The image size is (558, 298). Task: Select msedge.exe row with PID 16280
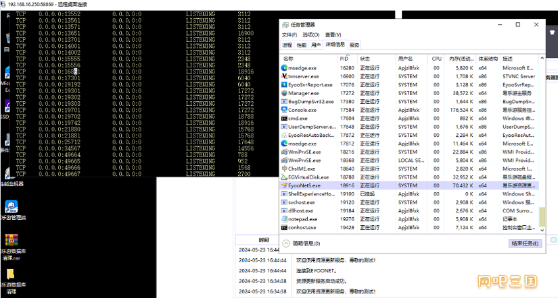[x=409, y=68]
